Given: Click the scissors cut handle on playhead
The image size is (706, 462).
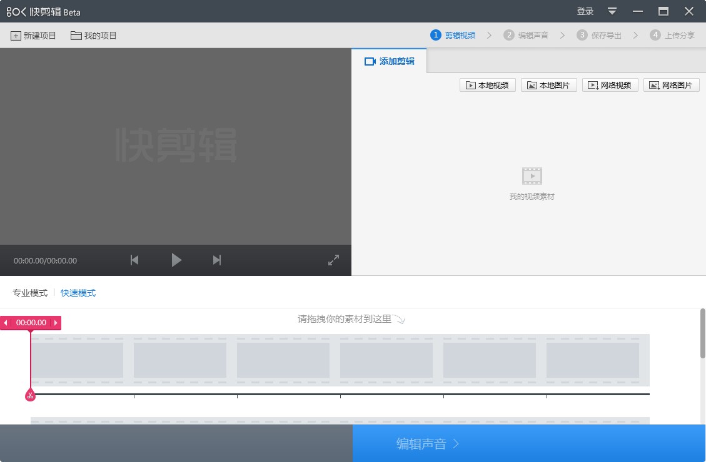Looking at the screenshot, I should tap(30, 395).
